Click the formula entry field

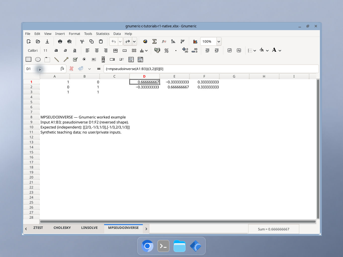pos(211,69)
